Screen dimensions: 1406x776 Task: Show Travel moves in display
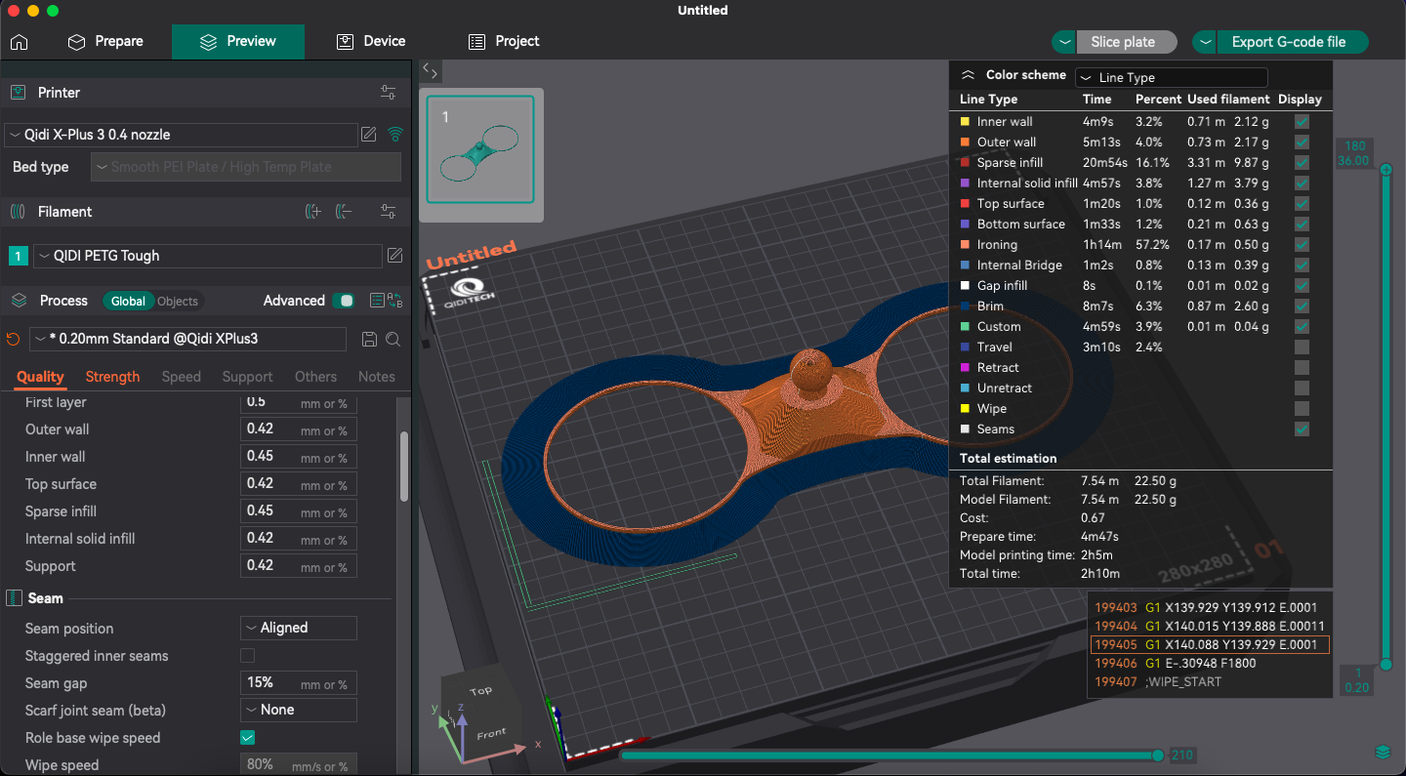coord(1302,347)
